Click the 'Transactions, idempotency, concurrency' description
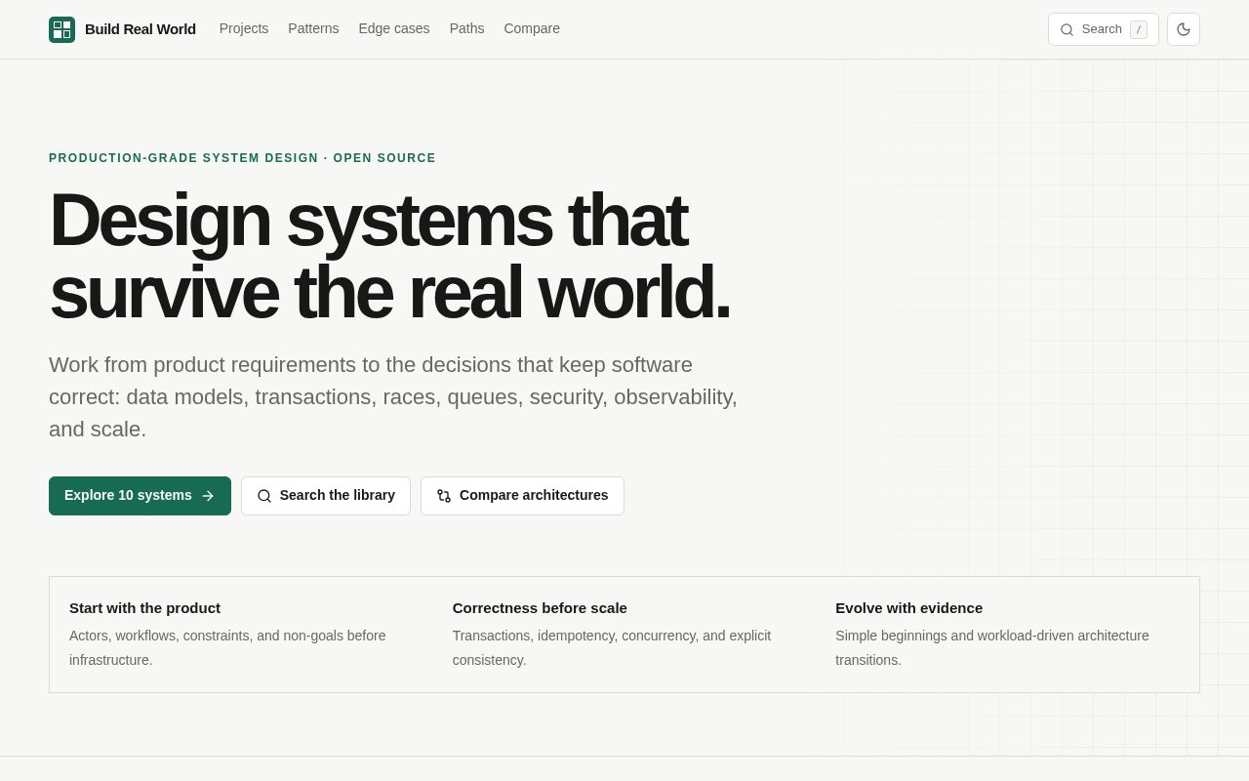This screenshot has width=1249, height=781. pos(612,648)
